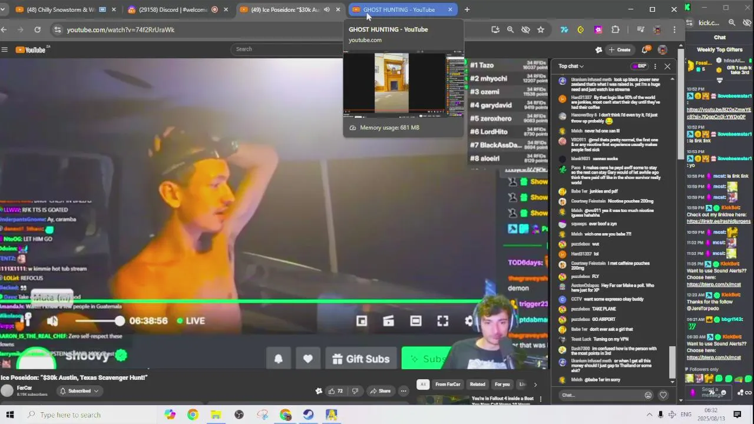This screenshot has height=424, width=754.
Task: Click the heart follow button in stream
Action: pyautogui.click(x=307, y=359)
